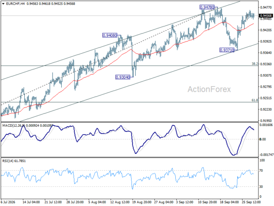This screenshot has height=206, width=274.
Task: Click the MACD 0.00 axis label
Action: point(263,139)
